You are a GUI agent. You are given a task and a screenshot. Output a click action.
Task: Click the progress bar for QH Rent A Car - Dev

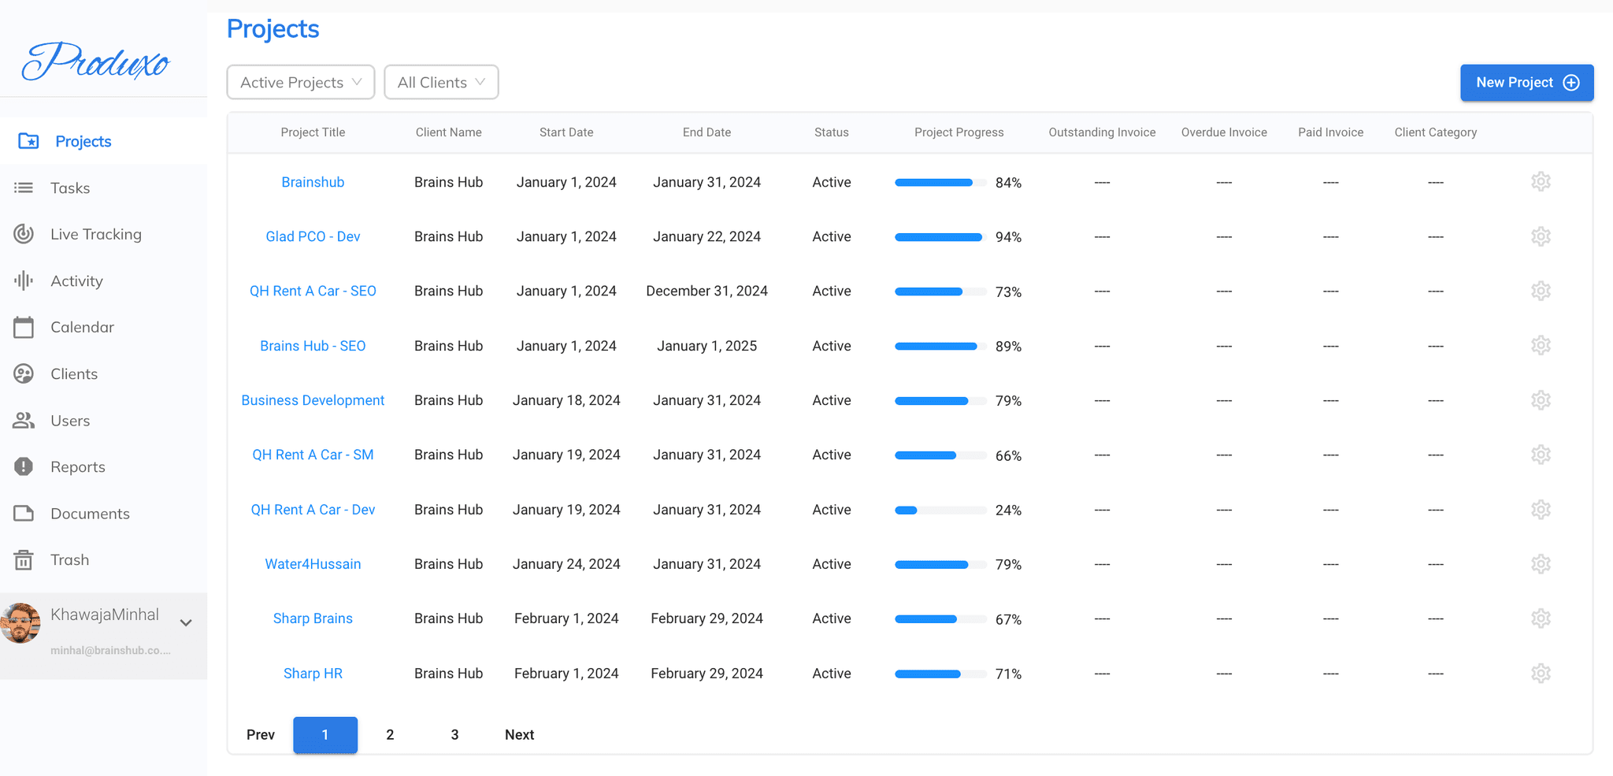pyautogui.click(x=940, y=510)
